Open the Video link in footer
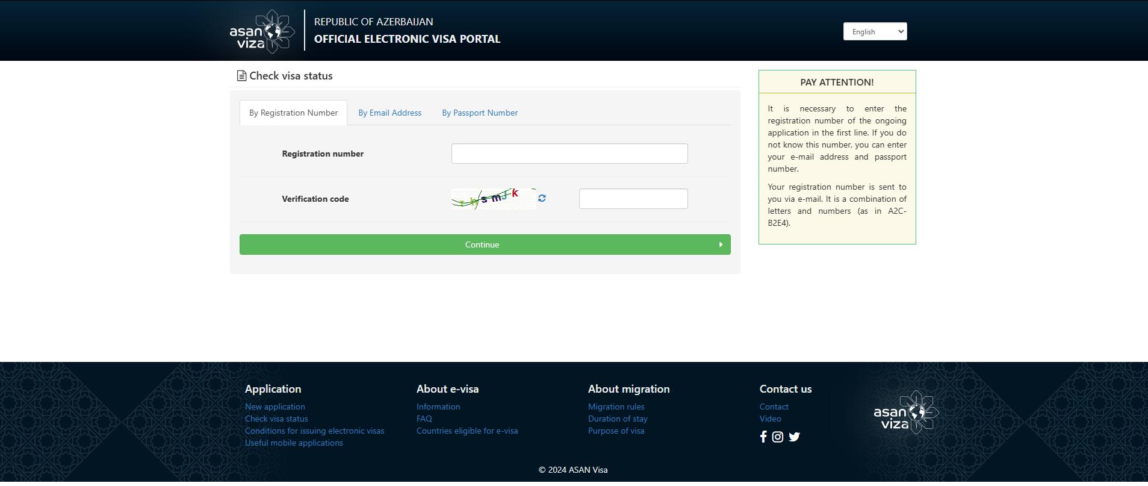This screenshot has height=486, width=1148. [770, 419]
